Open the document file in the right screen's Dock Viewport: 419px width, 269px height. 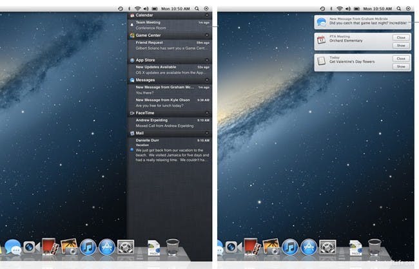click(x=356, y=248)
